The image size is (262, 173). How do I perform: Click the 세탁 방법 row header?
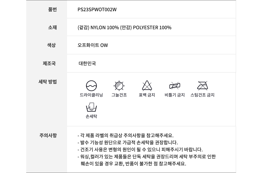[48, 82]
